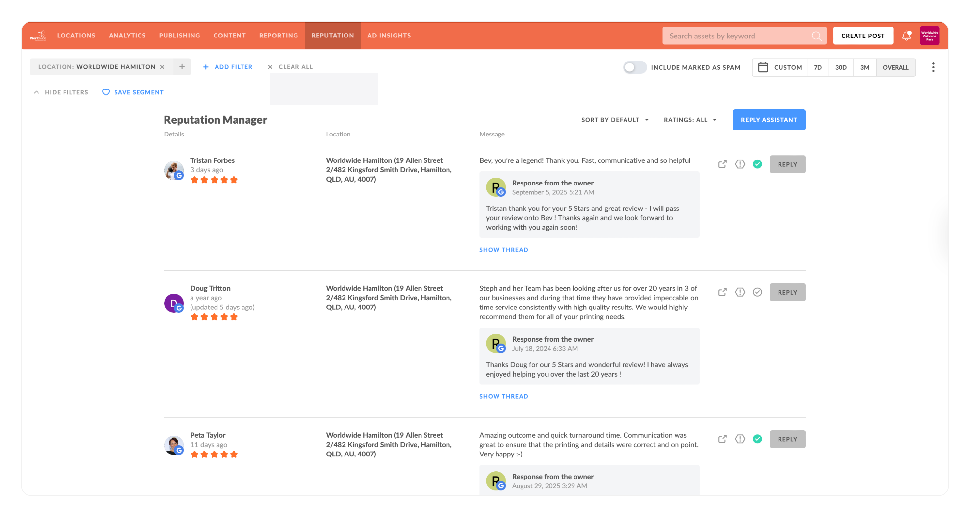Open the Ad Insights tab
This screenshot has width=970, height=517.
[x=389, y=36]
